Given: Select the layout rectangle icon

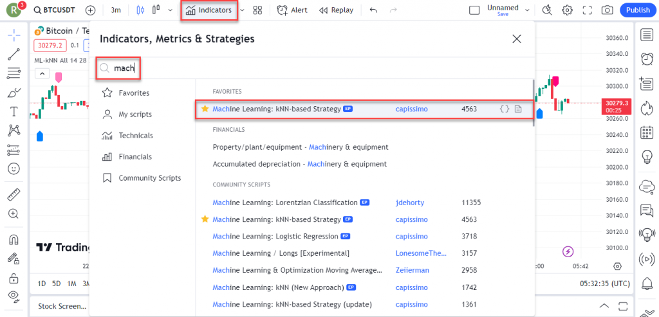Looking at the screenshot, I should point(474,10).
